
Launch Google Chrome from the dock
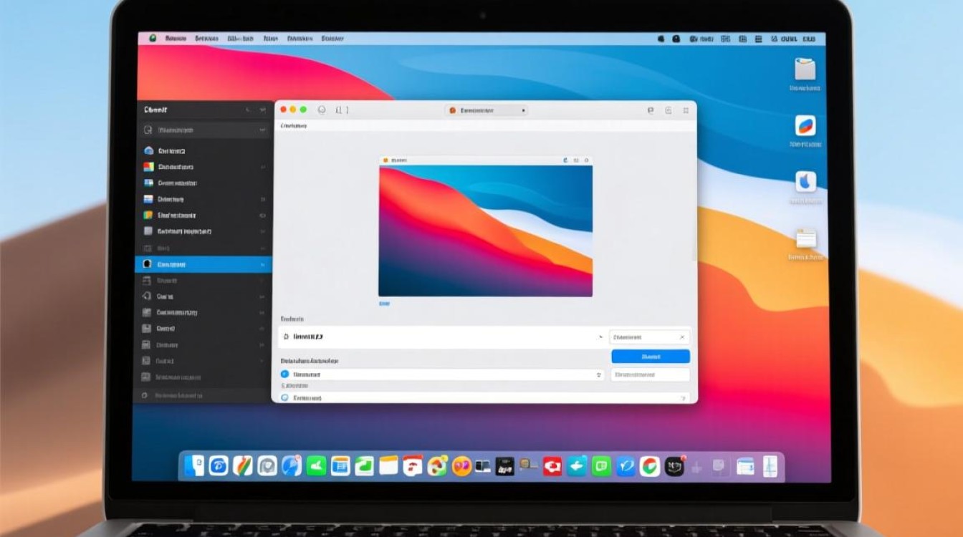[x=649, y=466]
